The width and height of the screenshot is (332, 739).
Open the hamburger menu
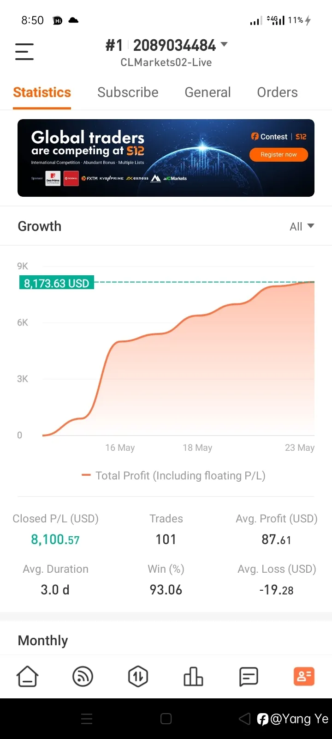pos(24,51)
